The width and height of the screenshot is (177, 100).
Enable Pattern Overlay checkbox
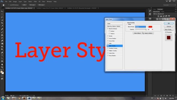[x=108, y=51]
